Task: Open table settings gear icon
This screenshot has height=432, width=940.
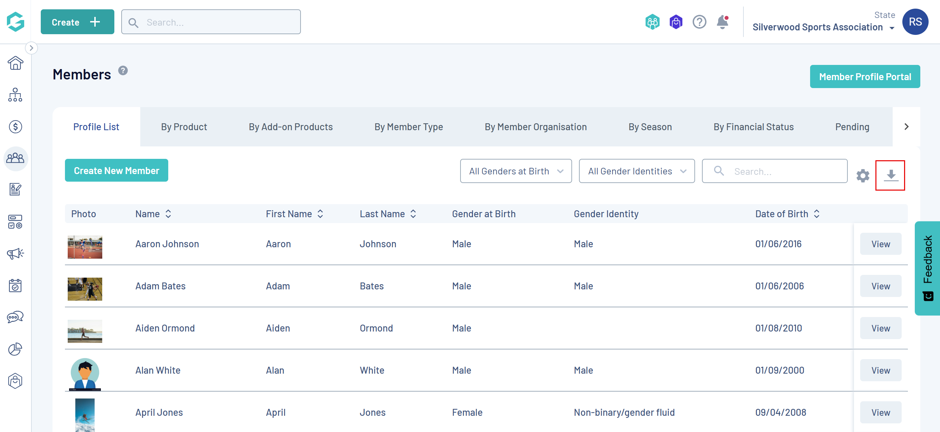Action: (863, 176)
